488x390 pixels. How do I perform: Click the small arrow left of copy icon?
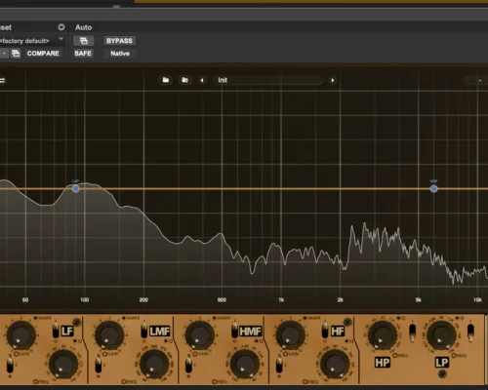click(x=4, y=54)
